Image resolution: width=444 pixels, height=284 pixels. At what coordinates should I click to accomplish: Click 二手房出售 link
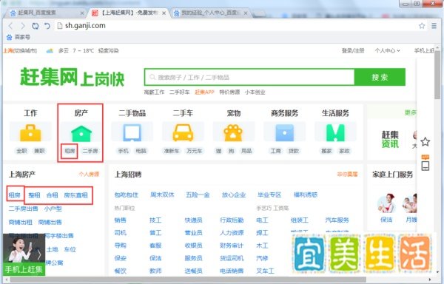pos(23,209)
